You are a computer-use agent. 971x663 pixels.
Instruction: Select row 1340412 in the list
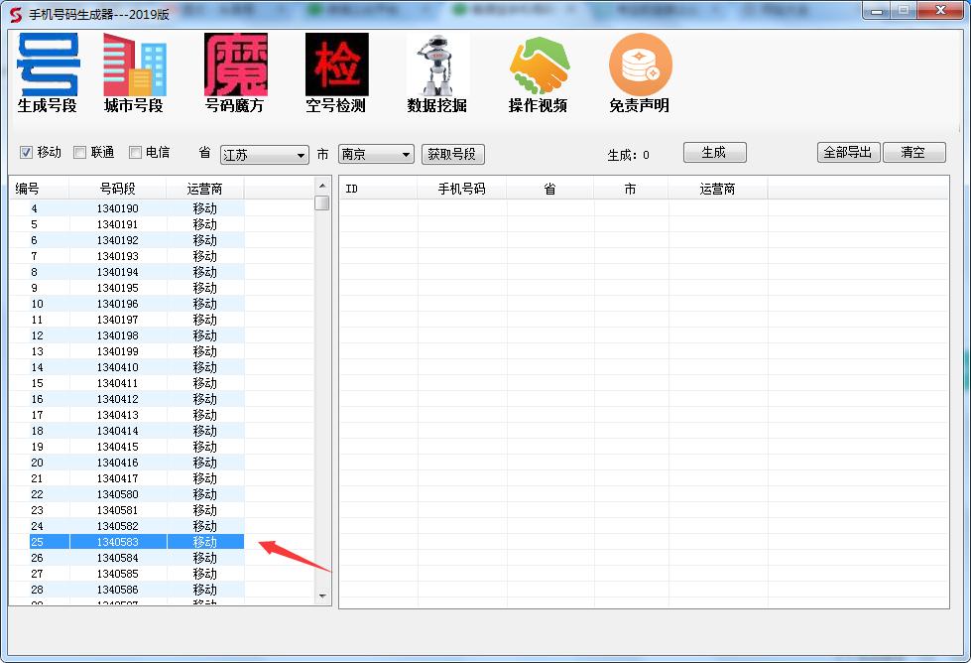(x=127, y=399)
